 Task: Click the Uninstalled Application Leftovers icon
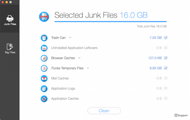coord(44,48)
